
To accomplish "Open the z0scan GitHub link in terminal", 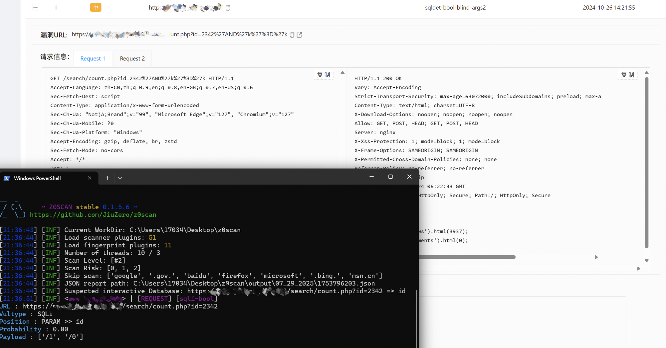I will [x=93, y=215].
